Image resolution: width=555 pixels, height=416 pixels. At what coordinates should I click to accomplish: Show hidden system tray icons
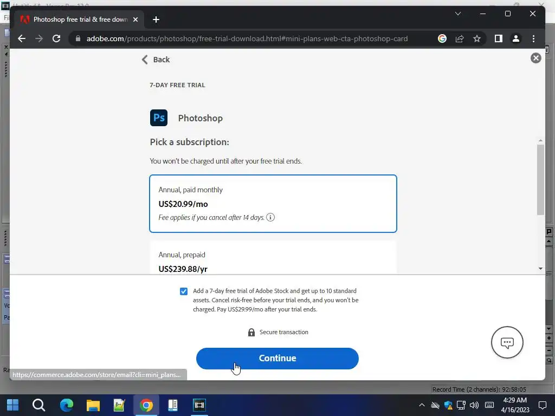[x=422, y=405]
